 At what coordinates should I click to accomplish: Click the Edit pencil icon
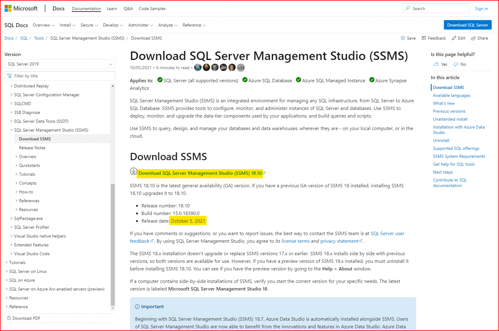pyautogui.click(x=454, y=38)
